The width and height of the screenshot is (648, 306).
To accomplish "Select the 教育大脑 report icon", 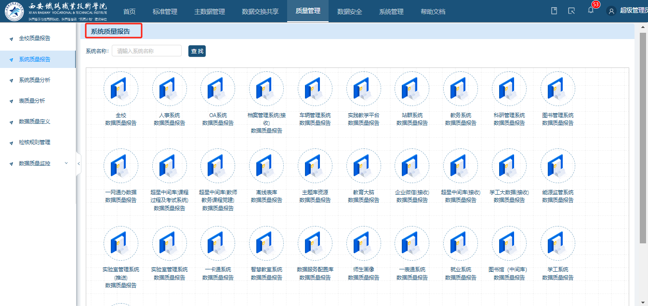I will point(363,166).
